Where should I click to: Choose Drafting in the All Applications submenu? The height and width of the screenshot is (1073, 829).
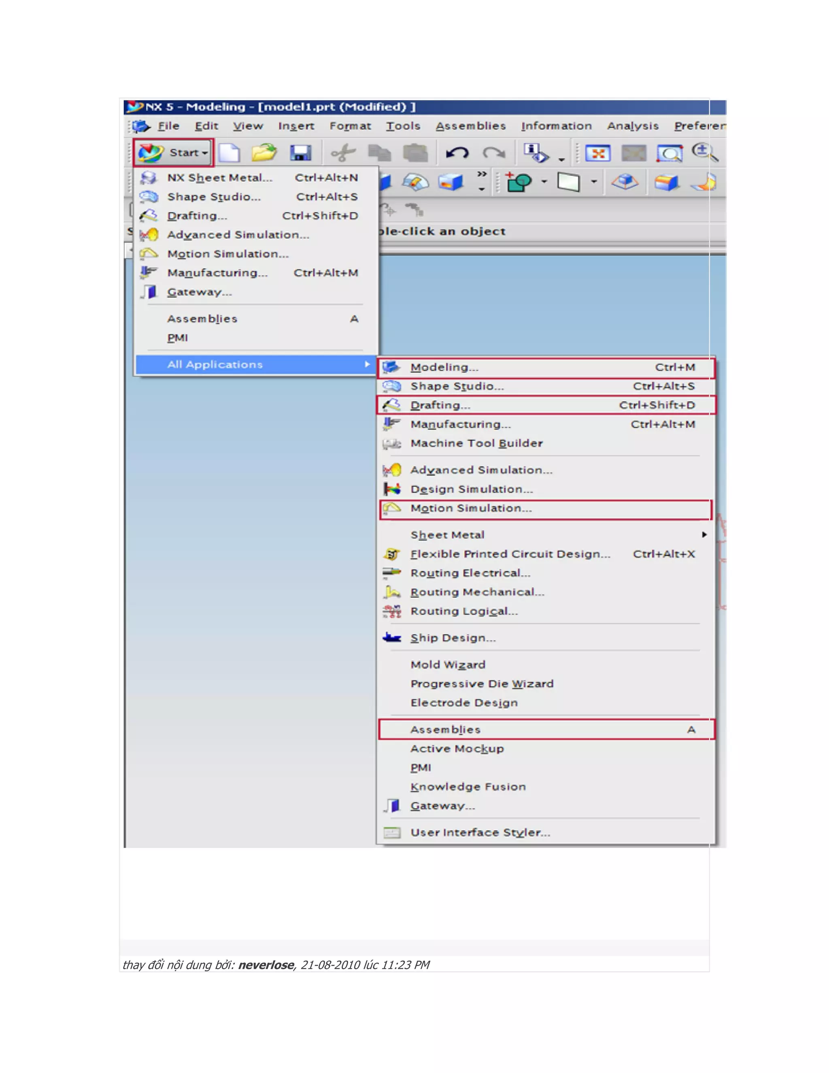coord(440,405)
